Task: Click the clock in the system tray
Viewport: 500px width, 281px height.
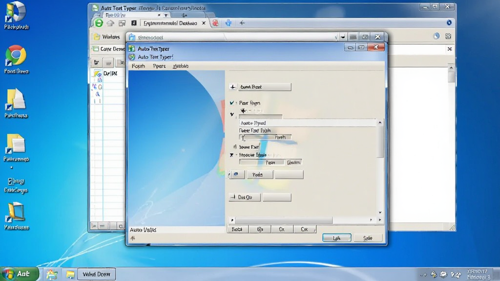Action: point(479,274)
